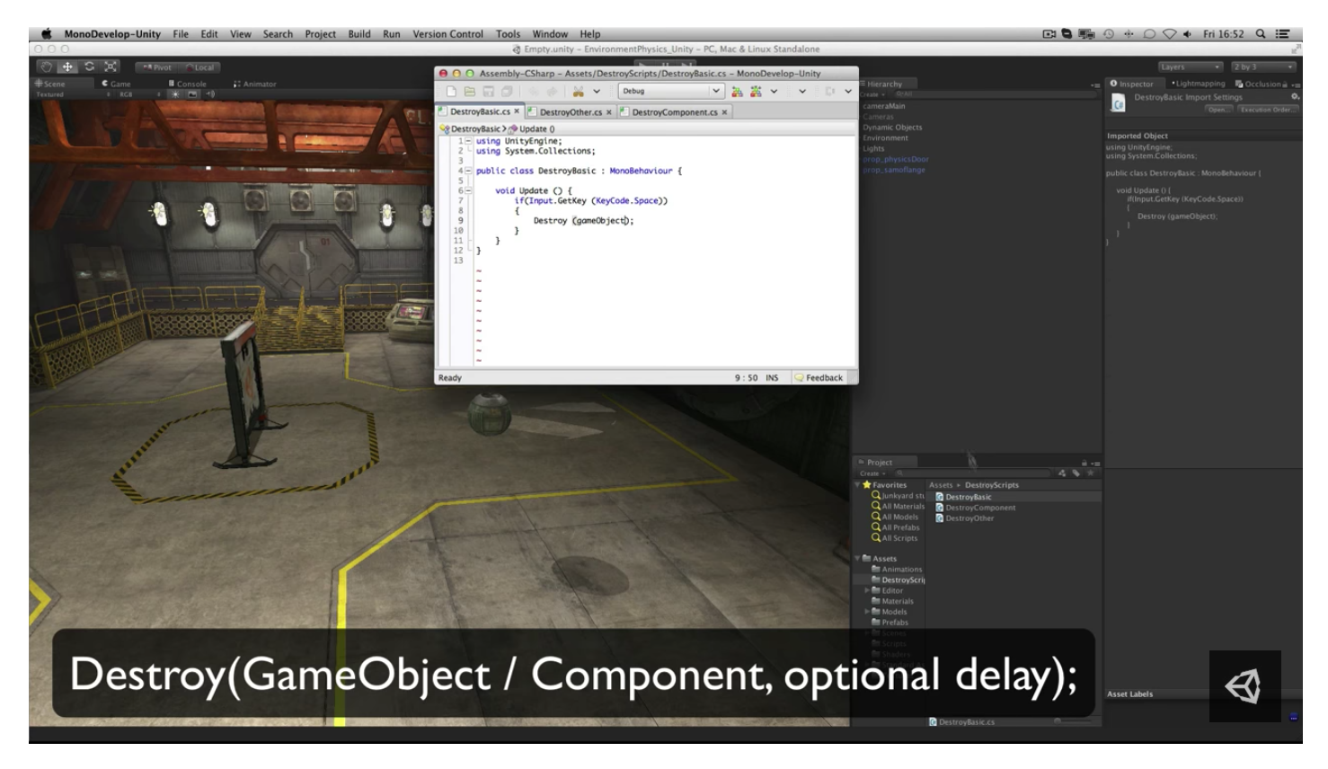Open the Project menu
Viewport: 1328px width, 769px height.
click(x=320, y=34)
